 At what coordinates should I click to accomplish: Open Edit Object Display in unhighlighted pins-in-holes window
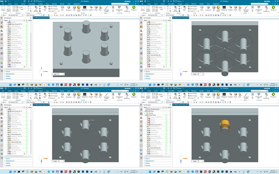coord(107,95)
